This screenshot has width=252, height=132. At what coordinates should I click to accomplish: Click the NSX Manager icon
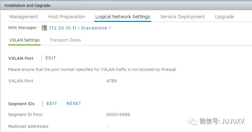click(44, 28)
